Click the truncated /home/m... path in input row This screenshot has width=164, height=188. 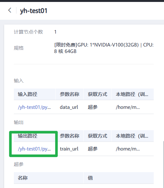(128, 107)
